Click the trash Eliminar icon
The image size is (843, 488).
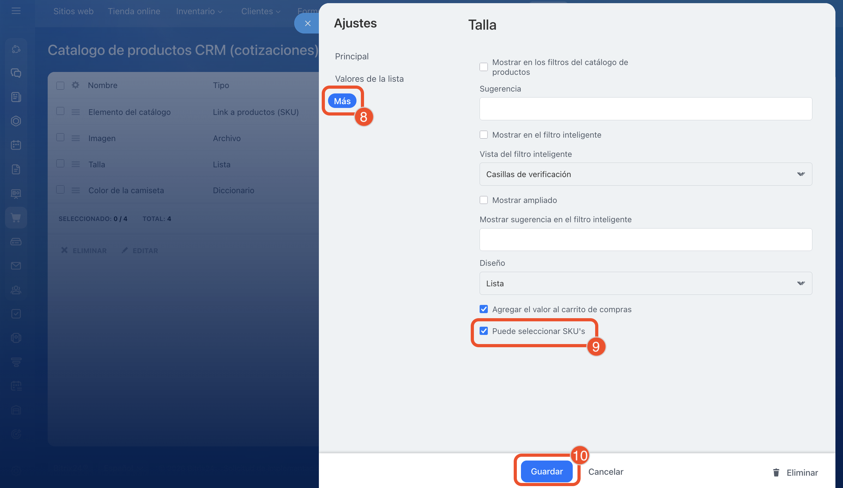click(x=776, y=472)
